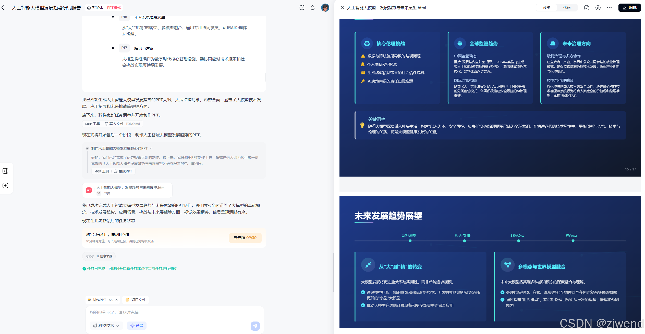645x334 pixels.
Task: Open the 项目文件 project files button
Action: point(136,300)
